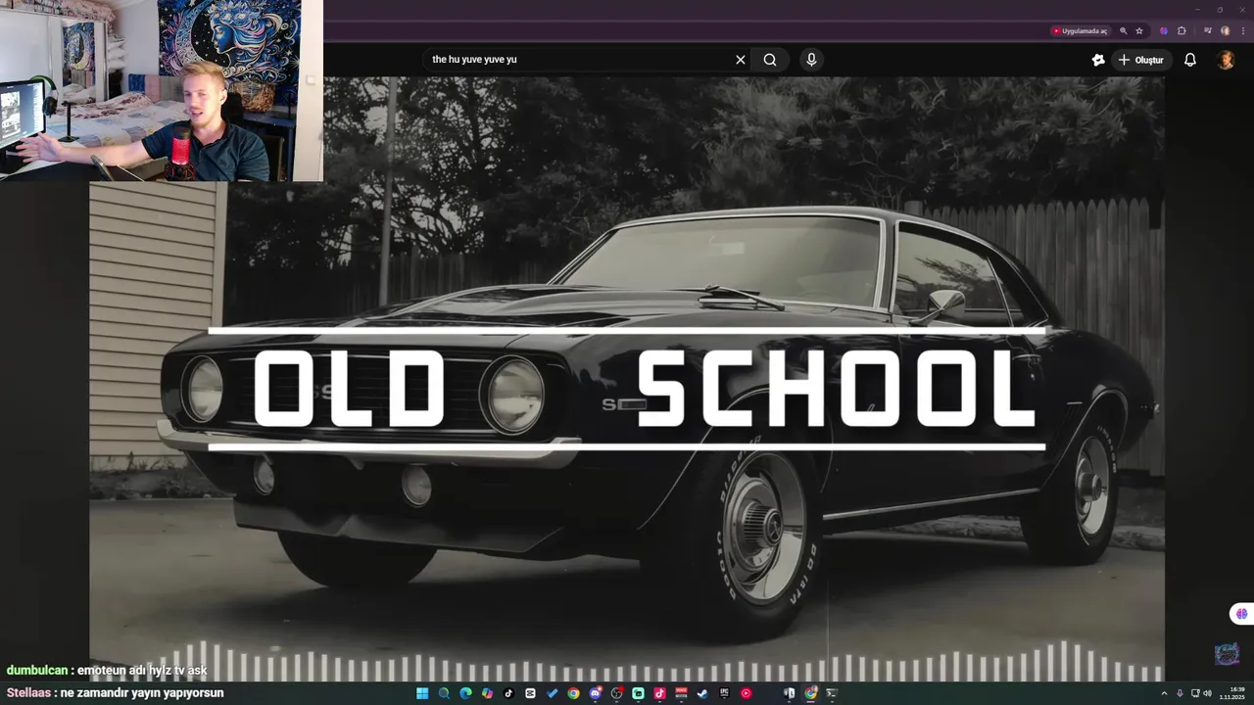
Task: Open the Oluştur create menu
Action: [1141, 60]
